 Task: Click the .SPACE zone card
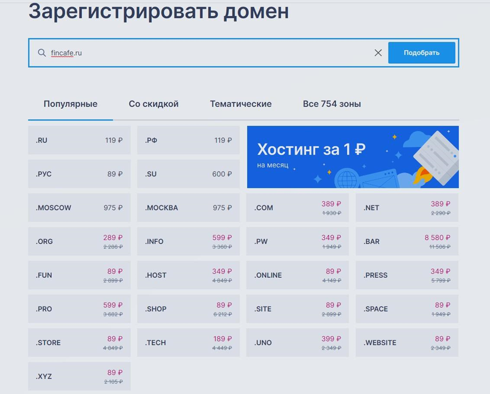[x=407, y=309]
